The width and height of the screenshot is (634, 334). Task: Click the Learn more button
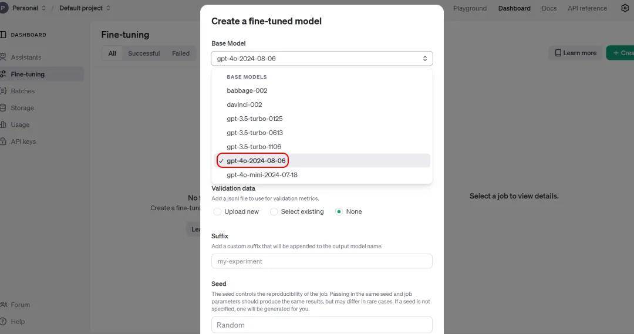(575, 53)
